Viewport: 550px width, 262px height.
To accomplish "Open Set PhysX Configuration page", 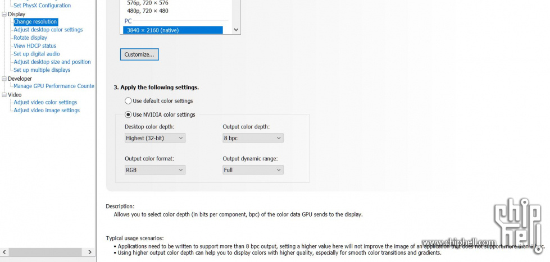I will 42,6.
